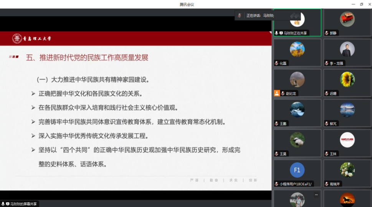The image size is (372, 207).
Task: Click the muted mic icon beside 高瑞芹
Action: click(326, 184)
